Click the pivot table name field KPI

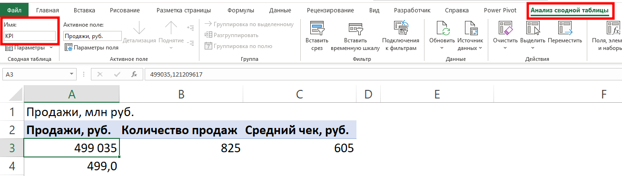(x=30, y=36)
